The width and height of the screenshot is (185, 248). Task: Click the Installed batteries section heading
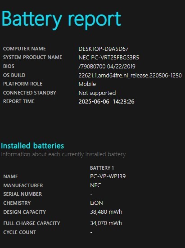pyautogui.click(x=32, y=146)
